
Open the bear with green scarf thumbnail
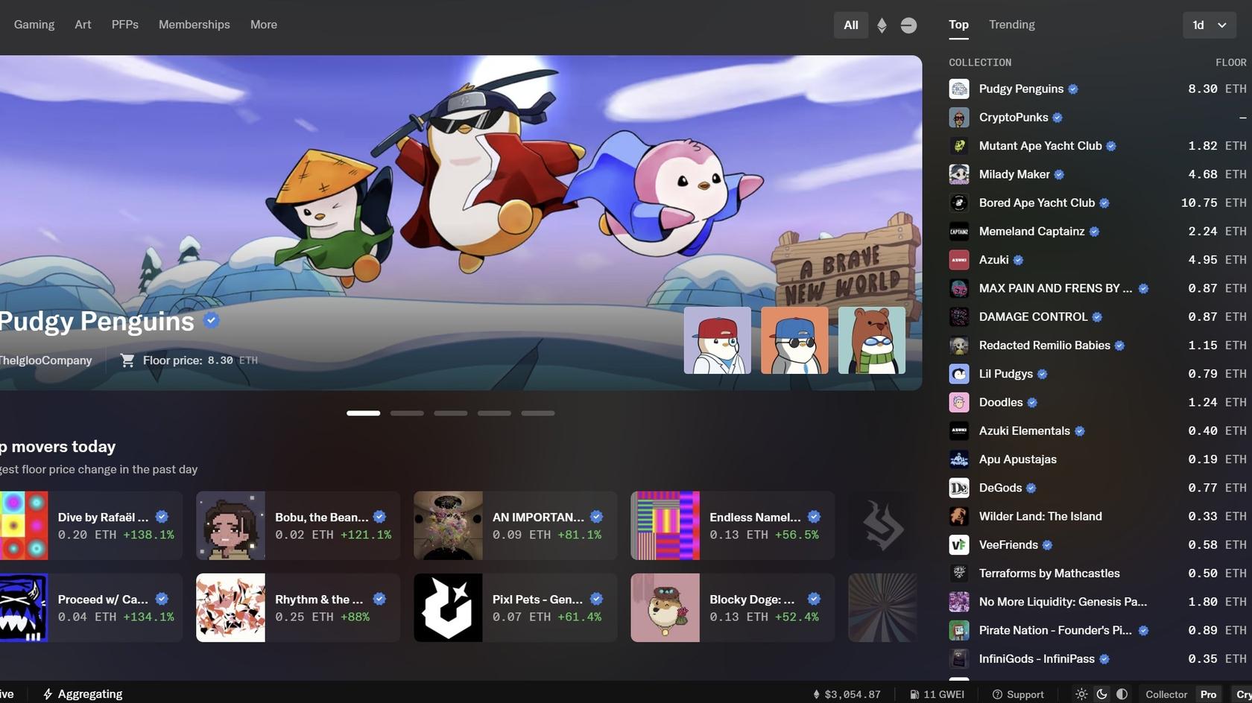tap(872, 340)
